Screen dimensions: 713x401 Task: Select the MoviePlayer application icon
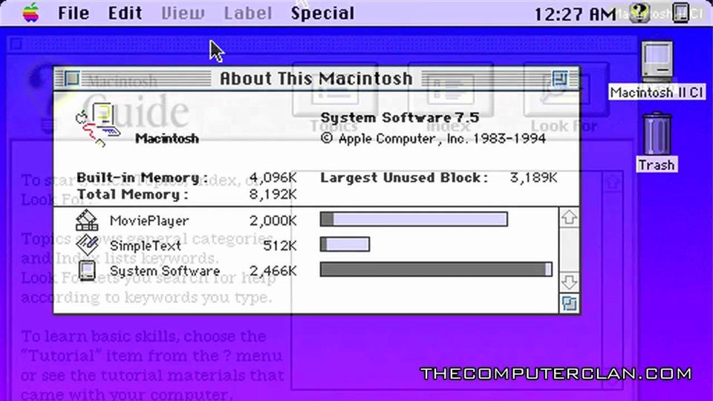click(x=87, y=220)
